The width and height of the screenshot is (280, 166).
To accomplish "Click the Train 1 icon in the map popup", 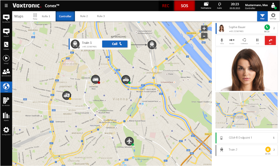I will click(x=75, y=44).
